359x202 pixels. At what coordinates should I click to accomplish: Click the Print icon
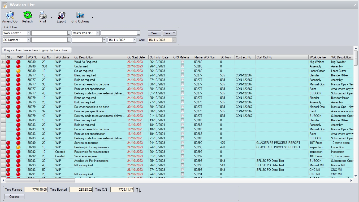[x=43, y=15]
